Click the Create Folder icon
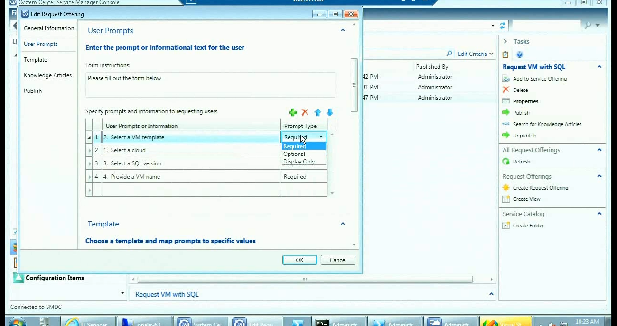The image size is (617, 326). pyautogui.click(x=506, y=226)
